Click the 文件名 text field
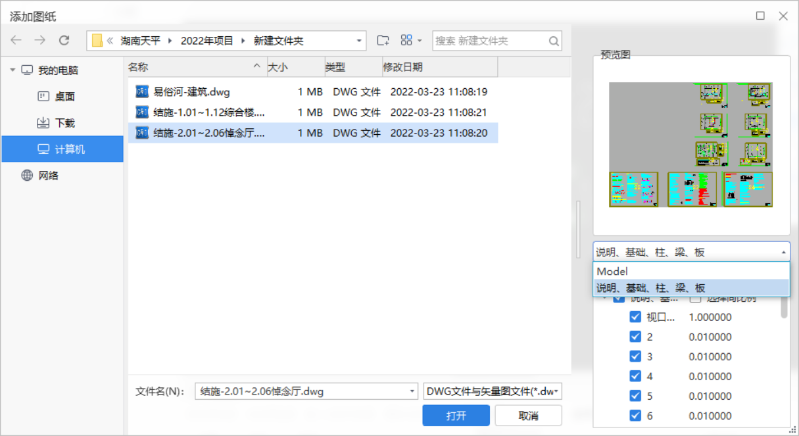The image size is (799, 436). click(x=301, y=391)
